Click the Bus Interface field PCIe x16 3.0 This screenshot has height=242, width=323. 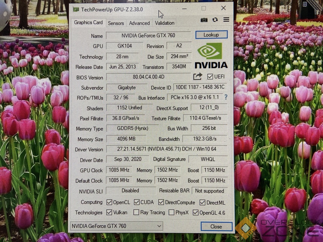pyautogui.click(x=195, y=97)
